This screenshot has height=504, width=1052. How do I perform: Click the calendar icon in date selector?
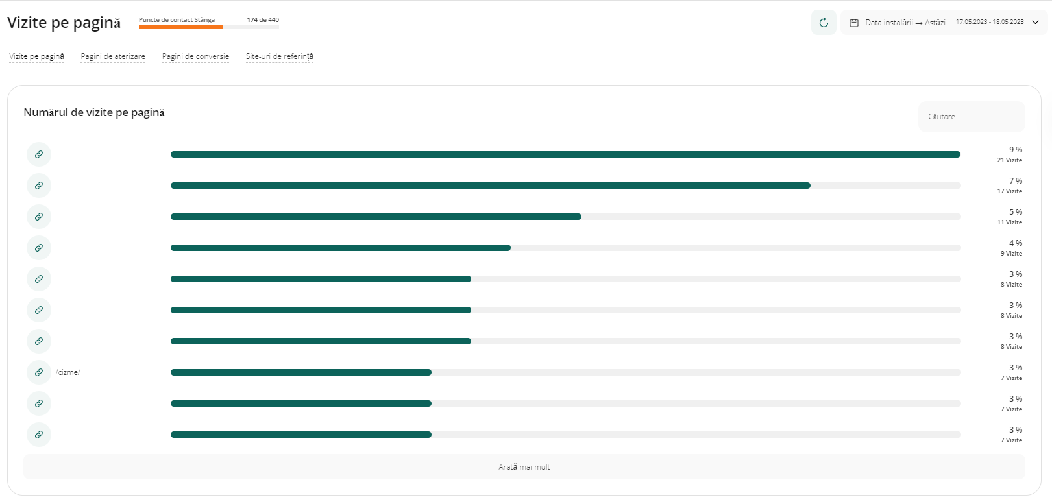tap(854, 23)
